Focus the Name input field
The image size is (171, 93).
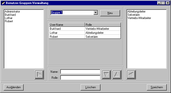click(80, 72)
